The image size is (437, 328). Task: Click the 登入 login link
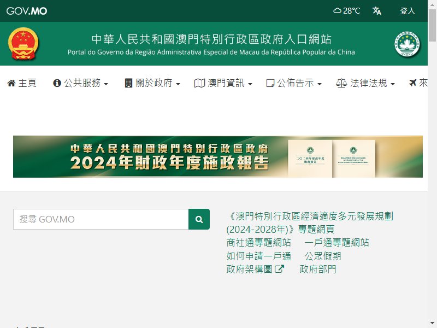click(408, 11)
